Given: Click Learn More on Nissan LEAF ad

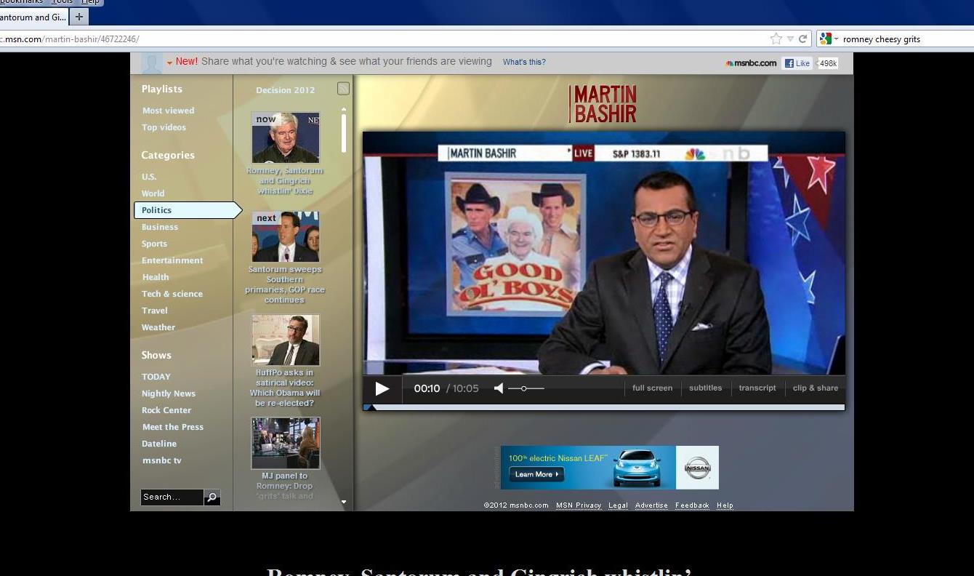Looking at the screenshot, I should 536,474.
